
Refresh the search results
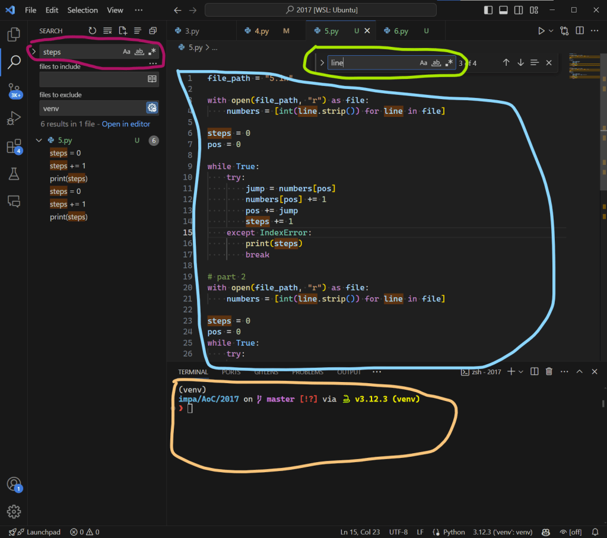click(93, 31)
